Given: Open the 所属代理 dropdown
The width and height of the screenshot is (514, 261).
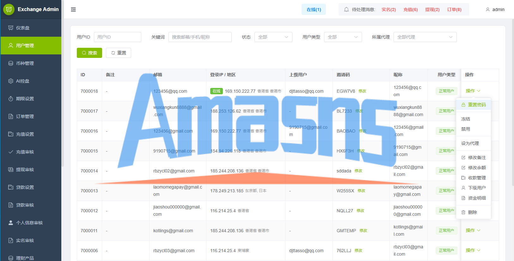Looking at the screenshot, I should pyautogui.click(x=425, y=37).
